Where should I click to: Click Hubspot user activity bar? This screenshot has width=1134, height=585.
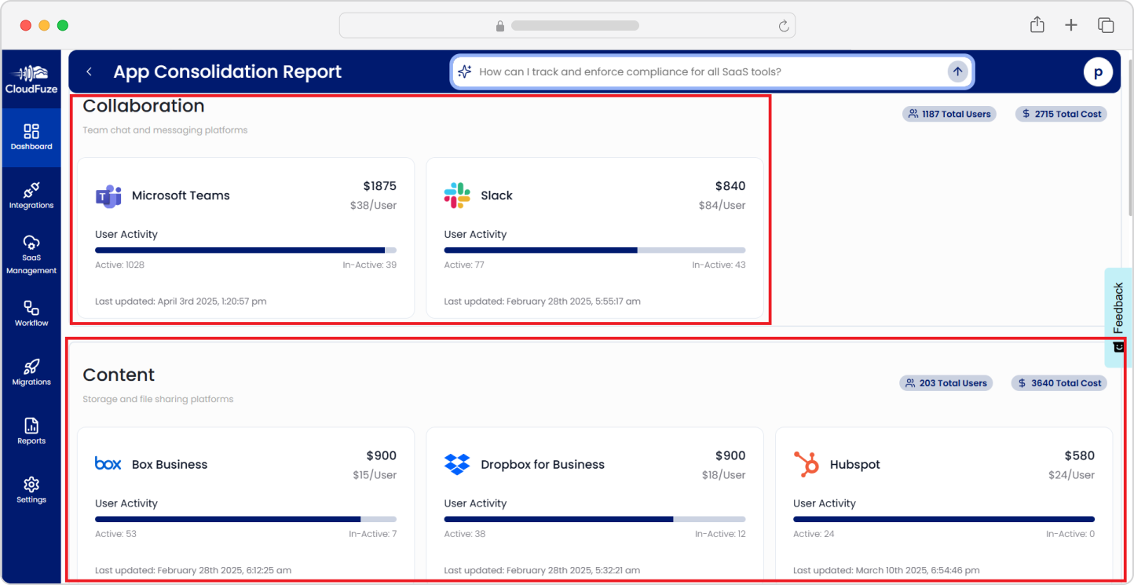pyautogui.click(x=944, y=519)
